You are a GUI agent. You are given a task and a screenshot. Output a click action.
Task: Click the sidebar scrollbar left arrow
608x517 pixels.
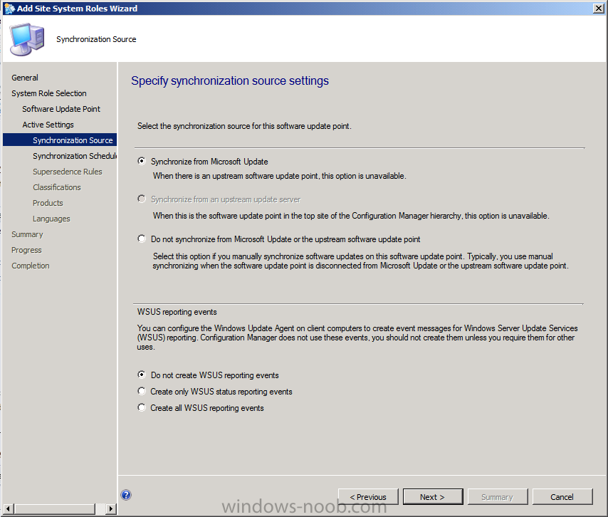(8, 508)
